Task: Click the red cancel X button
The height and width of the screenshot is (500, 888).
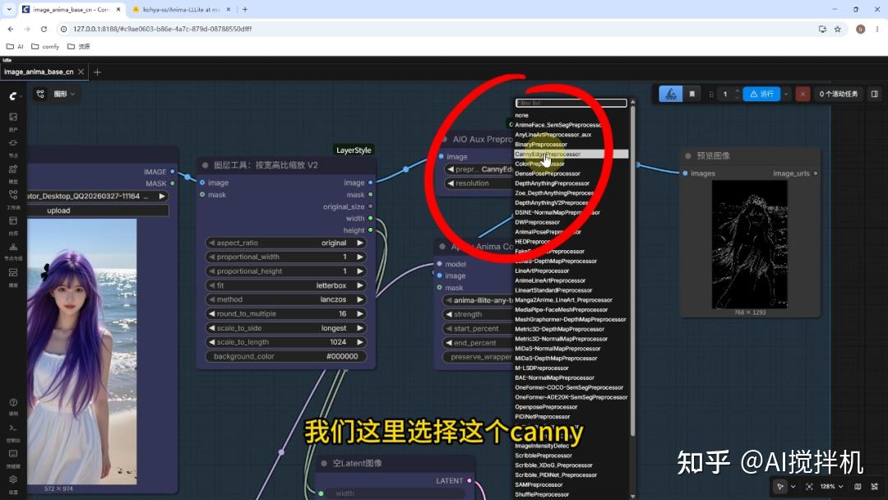Action: (802, 94)
